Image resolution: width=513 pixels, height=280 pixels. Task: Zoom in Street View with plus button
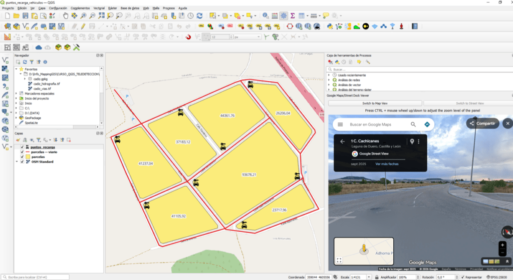pyautogui.click(x=502, y=245)
